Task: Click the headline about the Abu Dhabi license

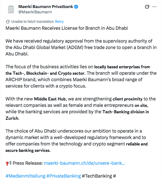Action: tap(67, 28)
